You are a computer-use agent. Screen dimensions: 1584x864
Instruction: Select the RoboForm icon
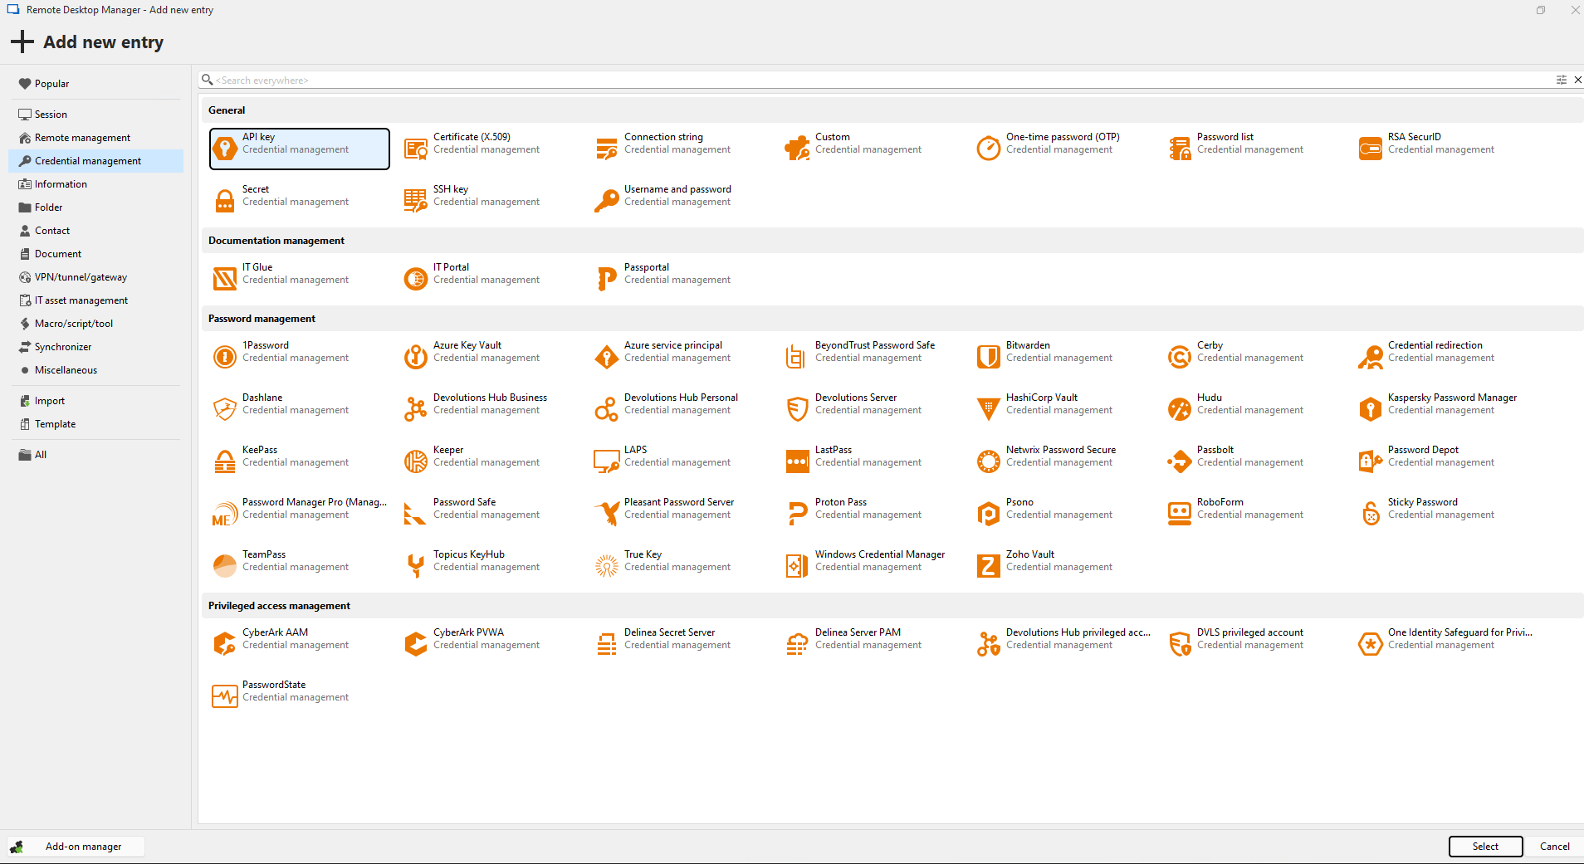tap(1180, 514)
